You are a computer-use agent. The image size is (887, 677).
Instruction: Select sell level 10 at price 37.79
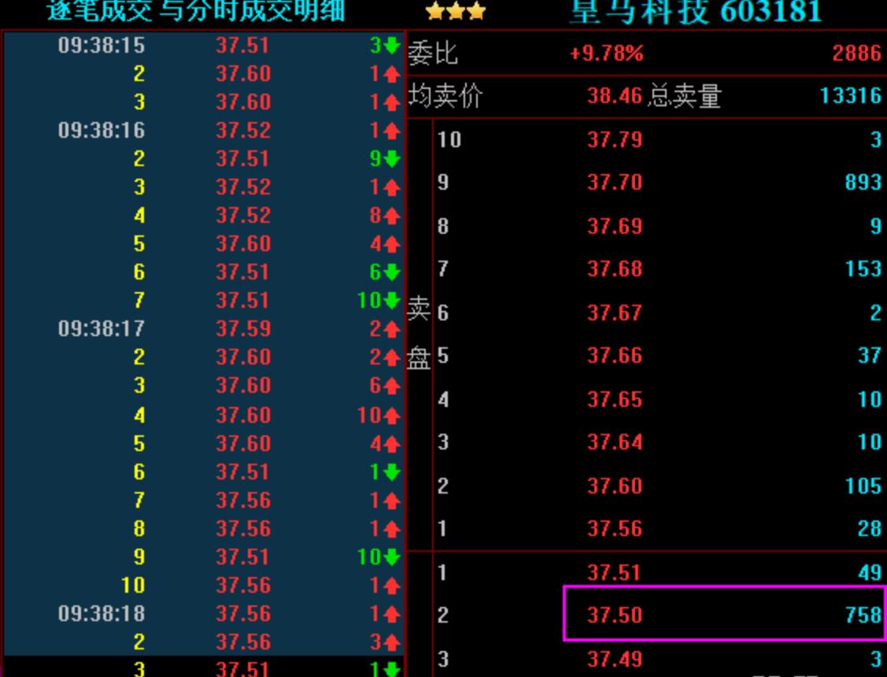[x=614, y=140]
